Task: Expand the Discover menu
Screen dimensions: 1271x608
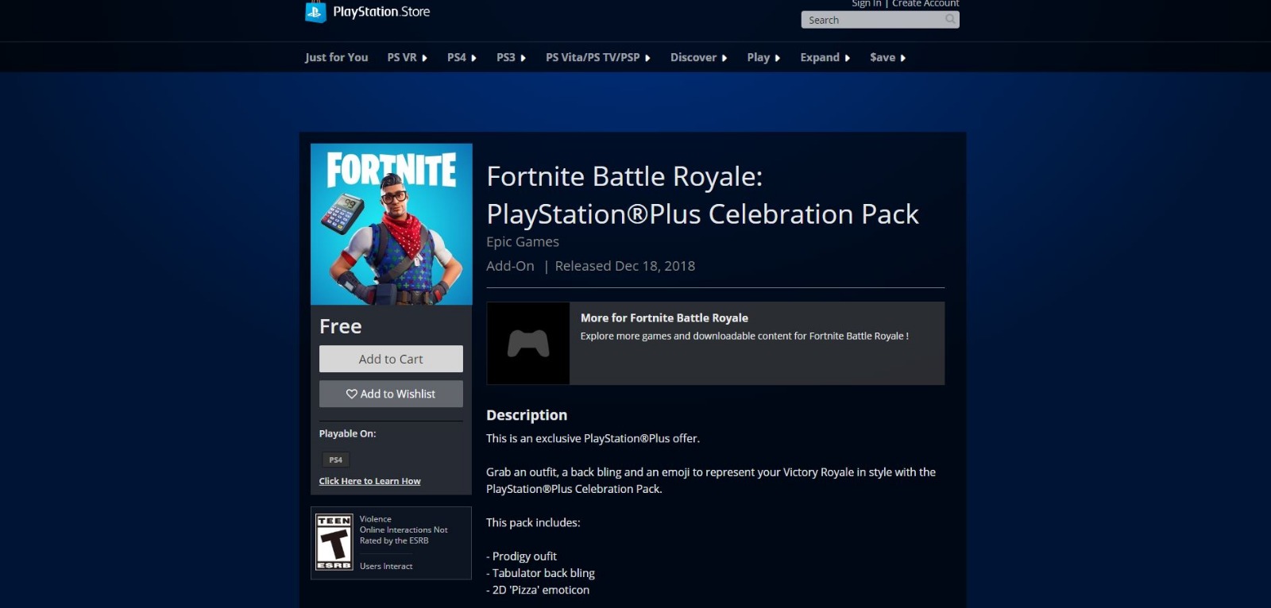Action: 698,57
